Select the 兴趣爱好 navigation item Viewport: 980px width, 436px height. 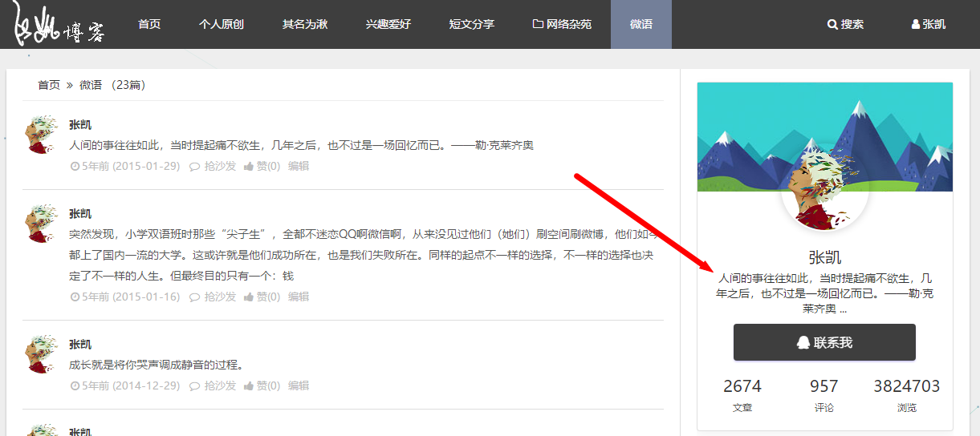388,24
